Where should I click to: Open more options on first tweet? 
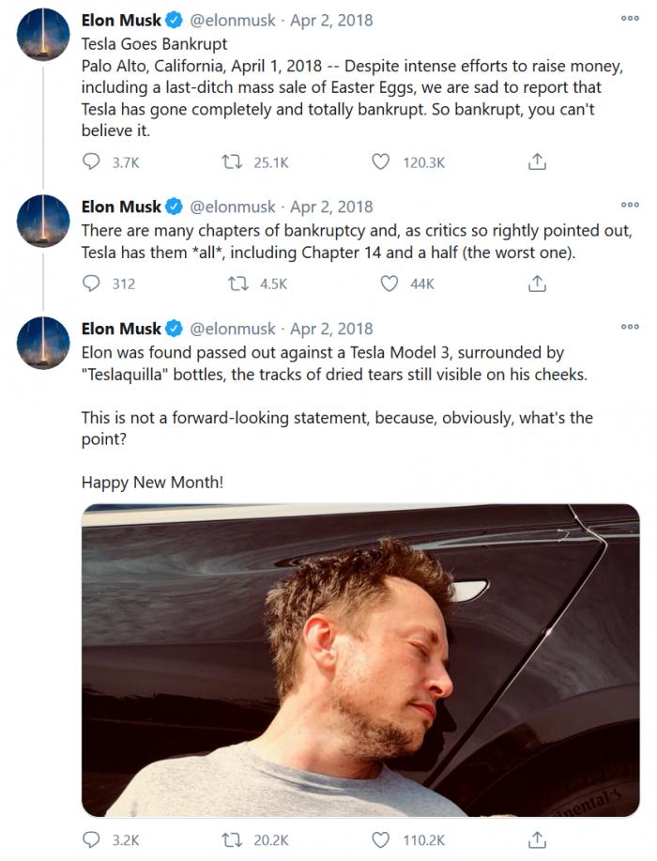pyautogui.click(x=630, y=18)
